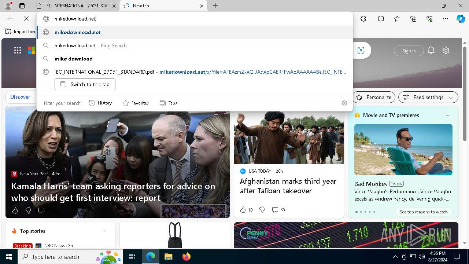The image size is (469, 264).
Task: Open Action Center notifications icon
Action: point(457,257)
